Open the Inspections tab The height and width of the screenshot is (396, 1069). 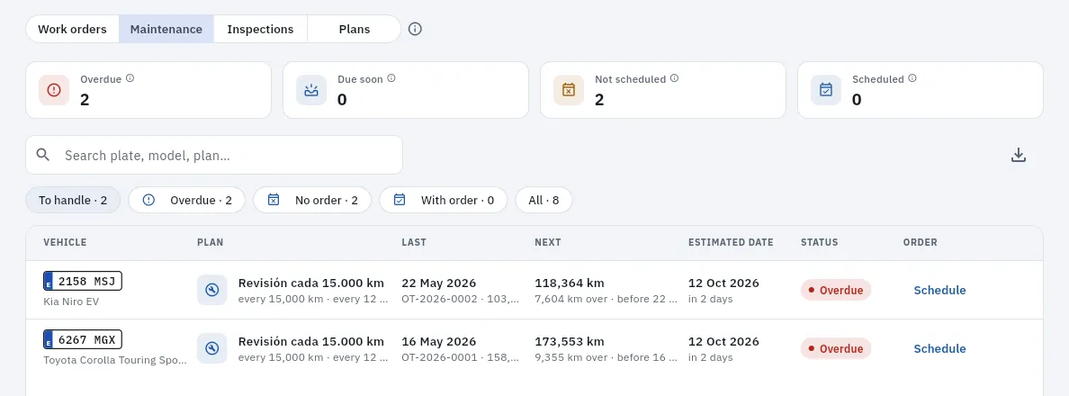pos(260,30)
